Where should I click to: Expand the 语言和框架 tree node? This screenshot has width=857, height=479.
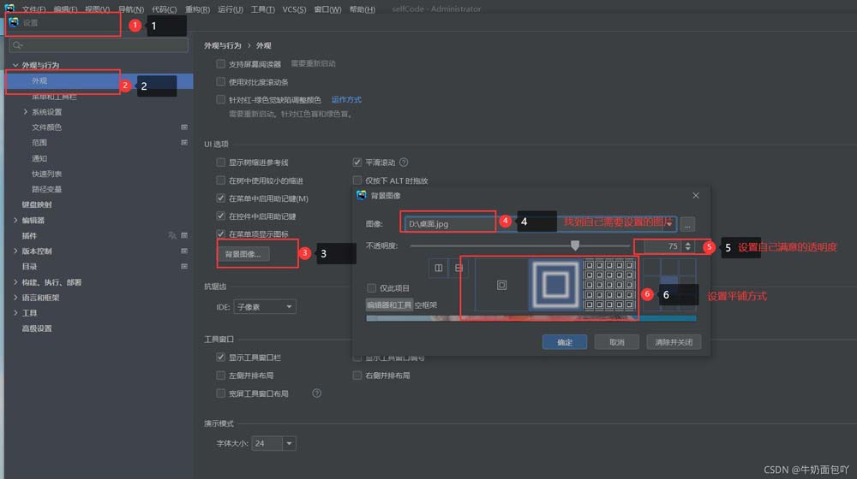(x=15, y=298)
